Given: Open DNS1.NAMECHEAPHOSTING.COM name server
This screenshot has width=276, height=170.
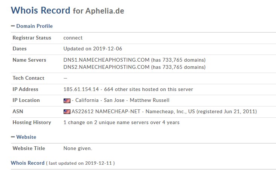Looking at the screenshot, I should click(x=107, y=60).
